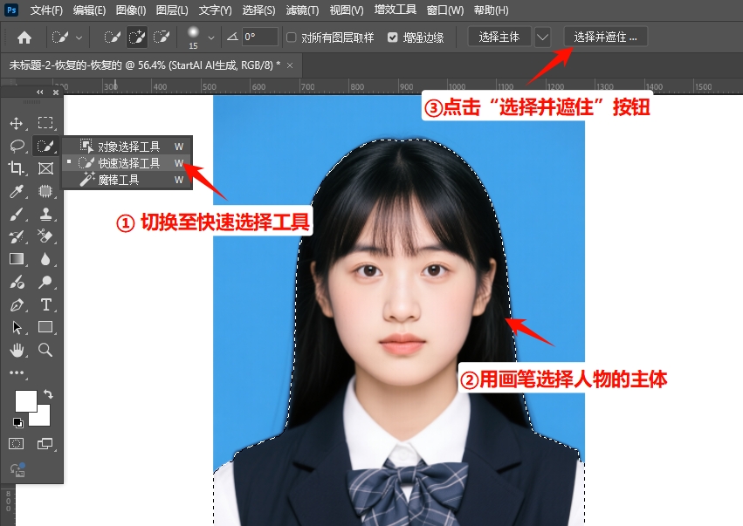Screen dimensions: 743x526
Task: Enable the 对所有图层取样 checkbox
Action: (x=291, y=38)
